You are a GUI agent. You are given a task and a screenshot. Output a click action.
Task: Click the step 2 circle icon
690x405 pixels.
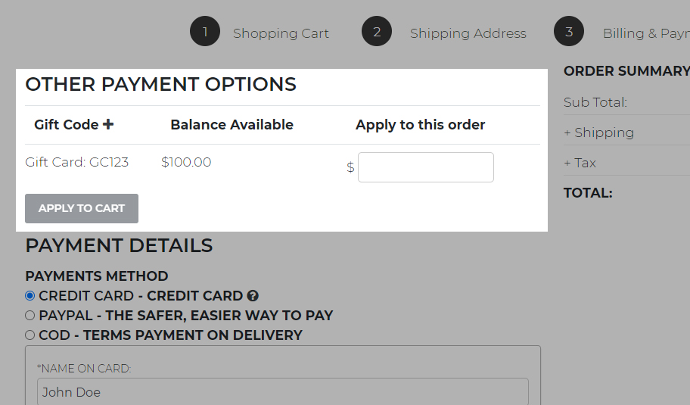tap(376, 32)
